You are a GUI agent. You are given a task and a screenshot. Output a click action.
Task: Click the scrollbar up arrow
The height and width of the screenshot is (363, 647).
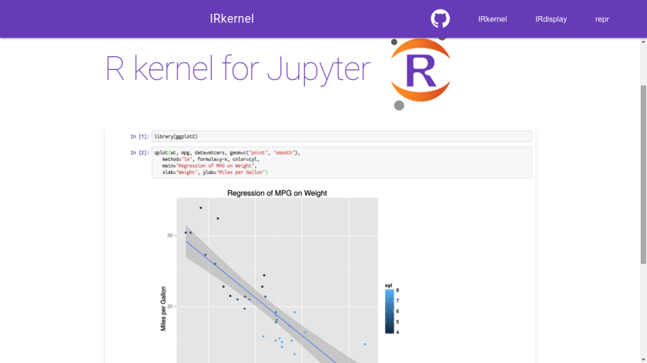tap(643, 42)
